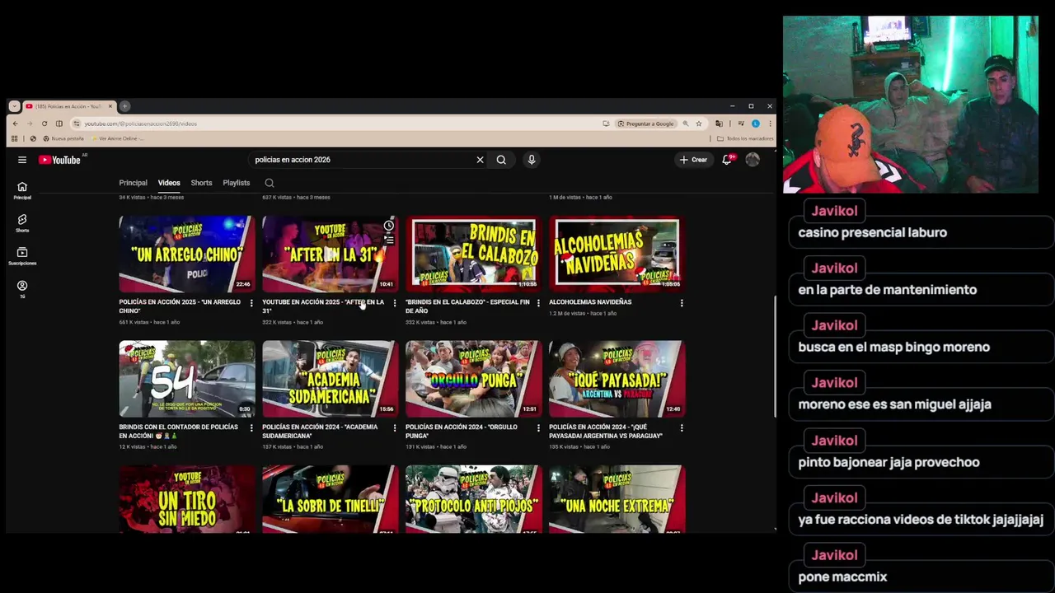This screenshot has height=593, width=1055.
Task: Open the "After en la 31" thumbnail
Action: tap(330, 254)
